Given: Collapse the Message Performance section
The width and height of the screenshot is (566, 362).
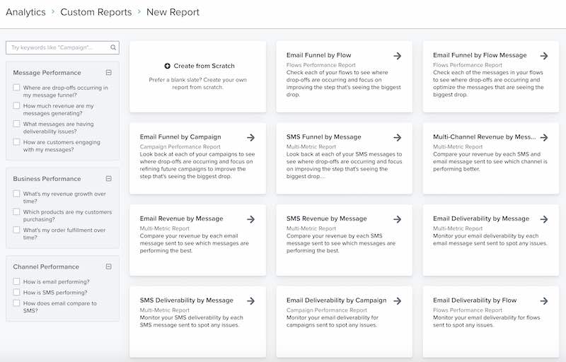Looking at the screenshot, I should pos(108,73).
